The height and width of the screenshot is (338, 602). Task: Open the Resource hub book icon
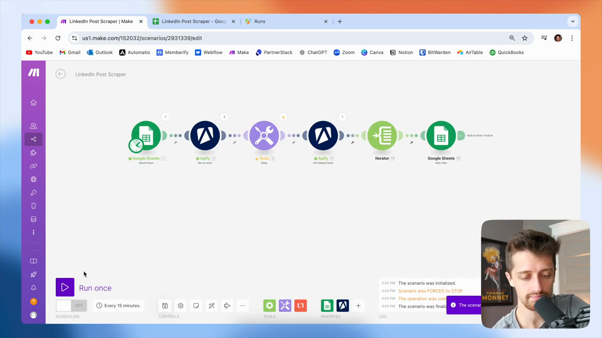[33, 261]
